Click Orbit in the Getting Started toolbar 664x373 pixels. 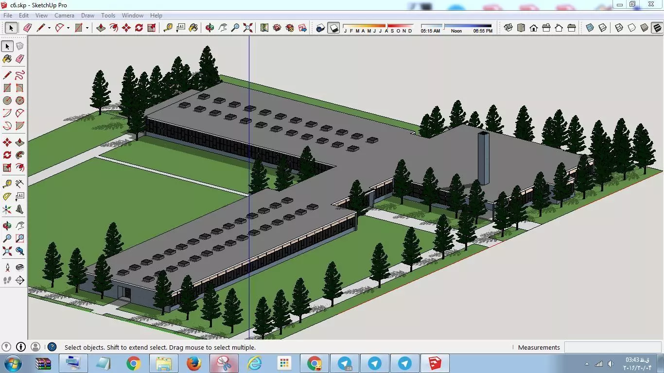pos(210,28)
